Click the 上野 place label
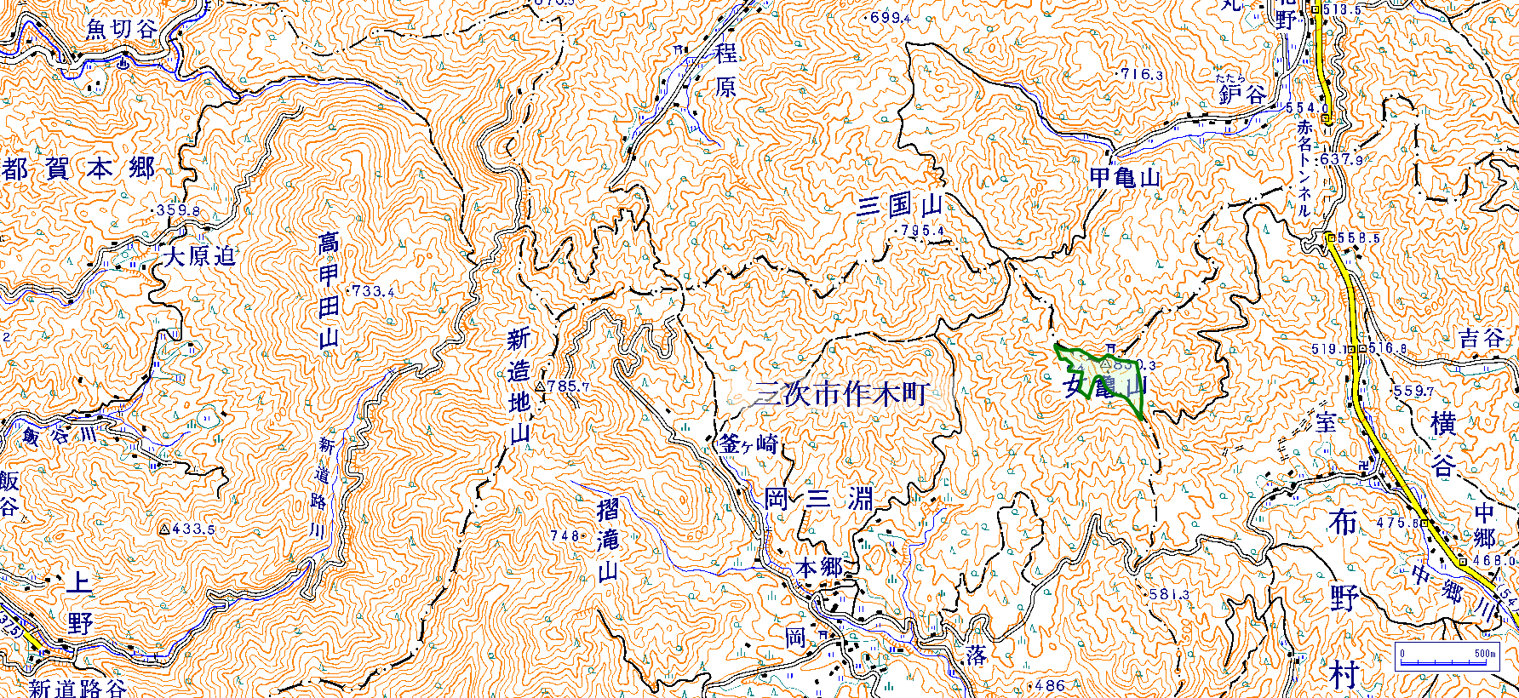The image size is (1519, 698). (79, 603)
